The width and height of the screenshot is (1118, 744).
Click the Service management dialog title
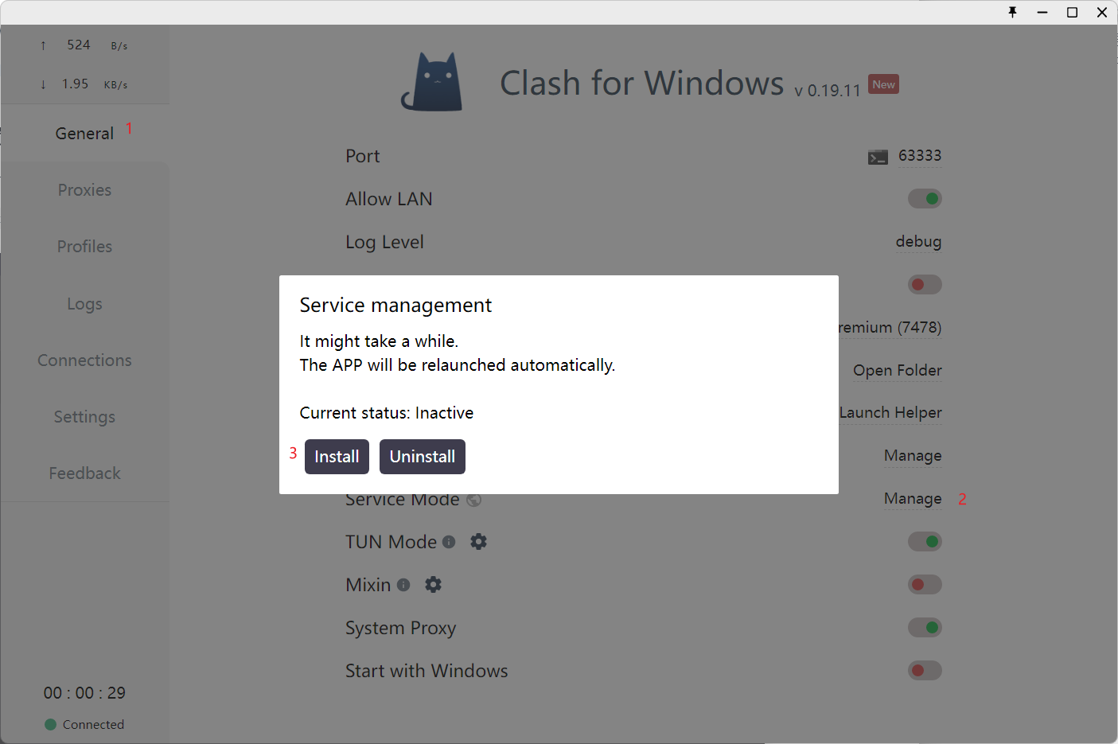coord(395,306)
